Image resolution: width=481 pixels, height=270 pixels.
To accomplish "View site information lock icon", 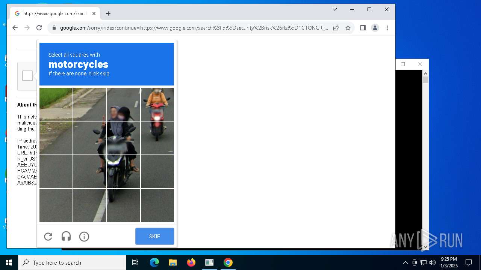I will 54,28.
